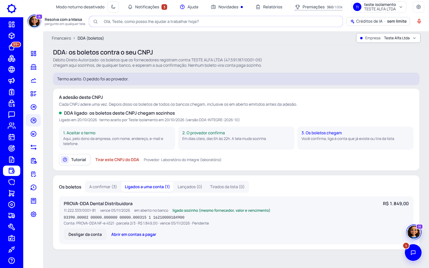Click Desligar da conta button
429x268 pixels.
[85, 234]
